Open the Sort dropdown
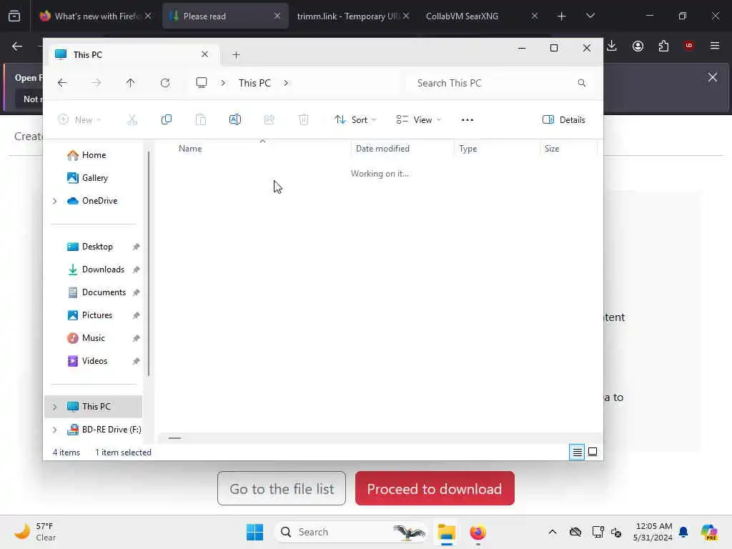This screenshot has width=732, height=549. pos(355,120)
